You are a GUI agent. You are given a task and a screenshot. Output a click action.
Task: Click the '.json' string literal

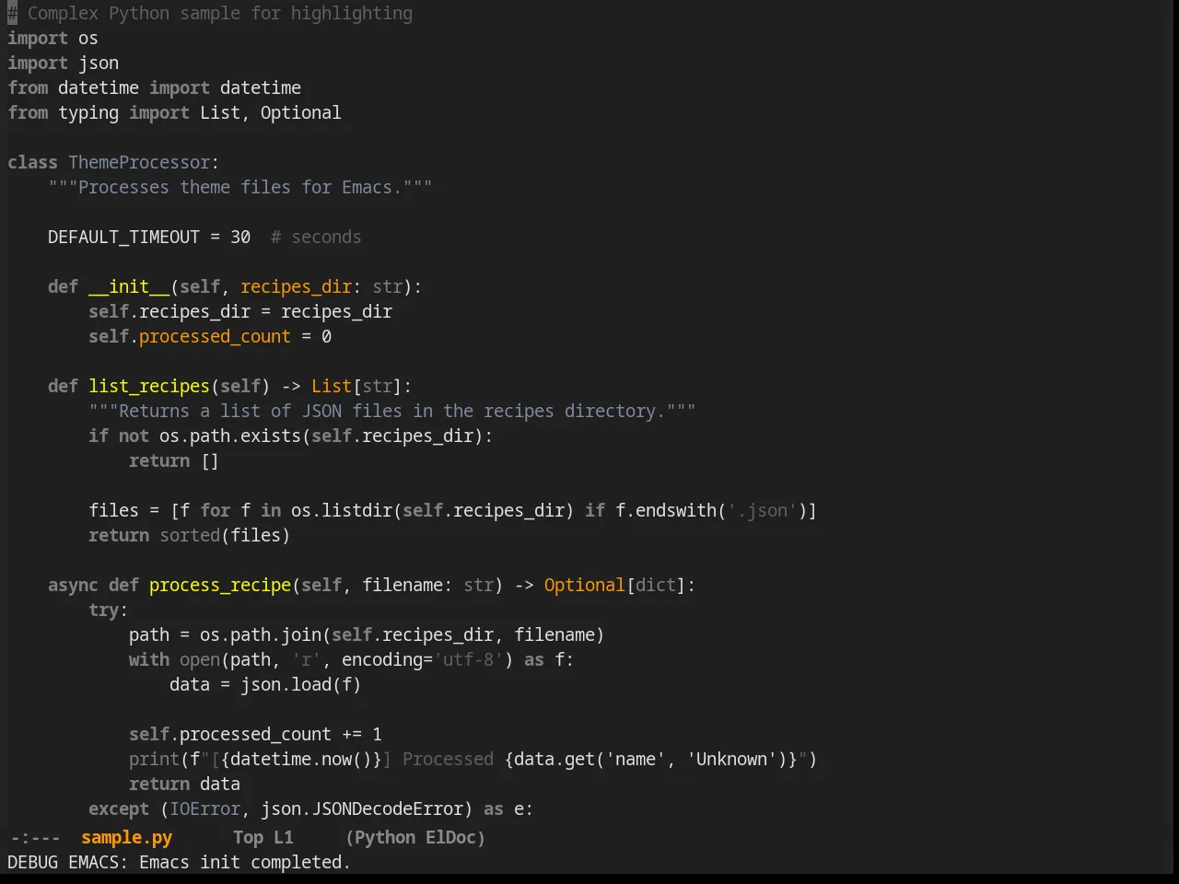[762, 510]
